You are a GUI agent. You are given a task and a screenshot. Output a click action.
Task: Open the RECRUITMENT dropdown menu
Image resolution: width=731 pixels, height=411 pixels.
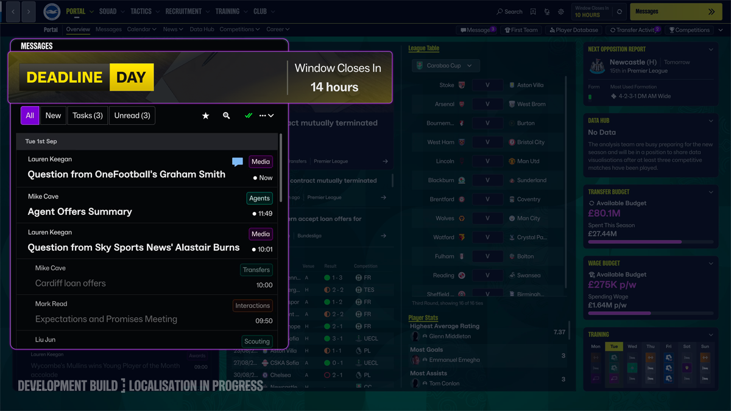point(188,12)
